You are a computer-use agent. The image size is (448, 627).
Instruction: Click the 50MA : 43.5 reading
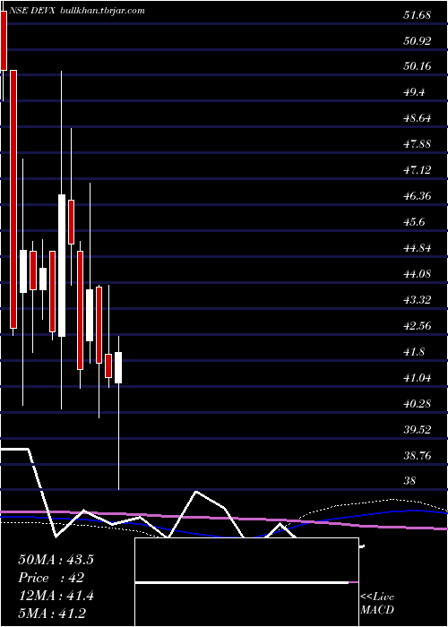point(56,560)
